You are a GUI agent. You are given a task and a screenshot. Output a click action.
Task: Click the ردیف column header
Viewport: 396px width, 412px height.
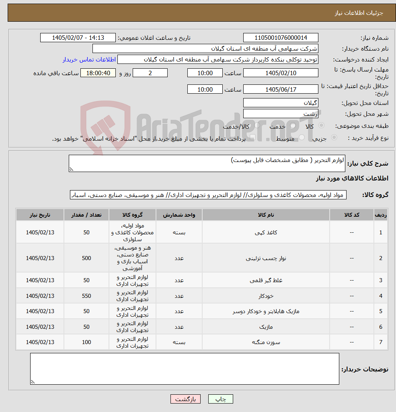pyautogui.click(x=381, y=215)
